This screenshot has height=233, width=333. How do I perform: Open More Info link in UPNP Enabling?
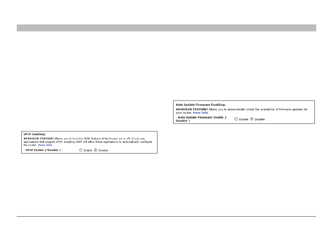pyautogui.click(x=45, y=145)
